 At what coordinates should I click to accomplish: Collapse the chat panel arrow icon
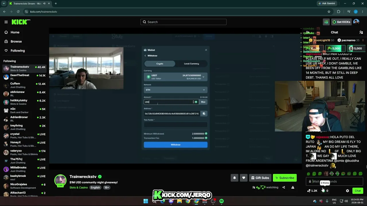pos(308,32)
